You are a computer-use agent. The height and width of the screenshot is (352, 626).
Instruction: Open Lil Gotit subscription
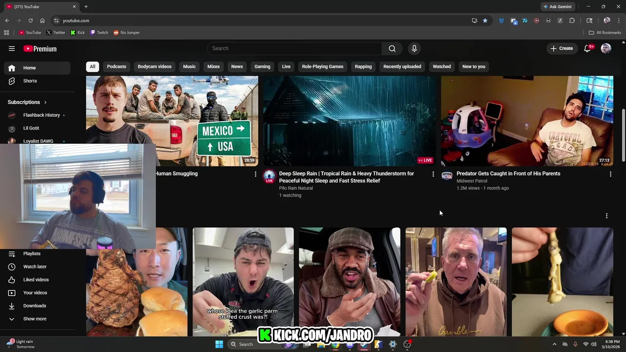pyautogui.click(x=37, y=128)
